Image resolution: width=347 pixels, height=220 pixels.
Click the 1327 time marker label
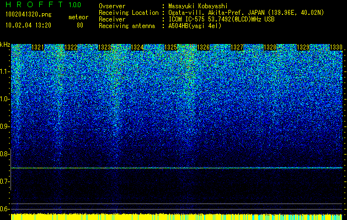pyautogui.click(x=237, y=47)
